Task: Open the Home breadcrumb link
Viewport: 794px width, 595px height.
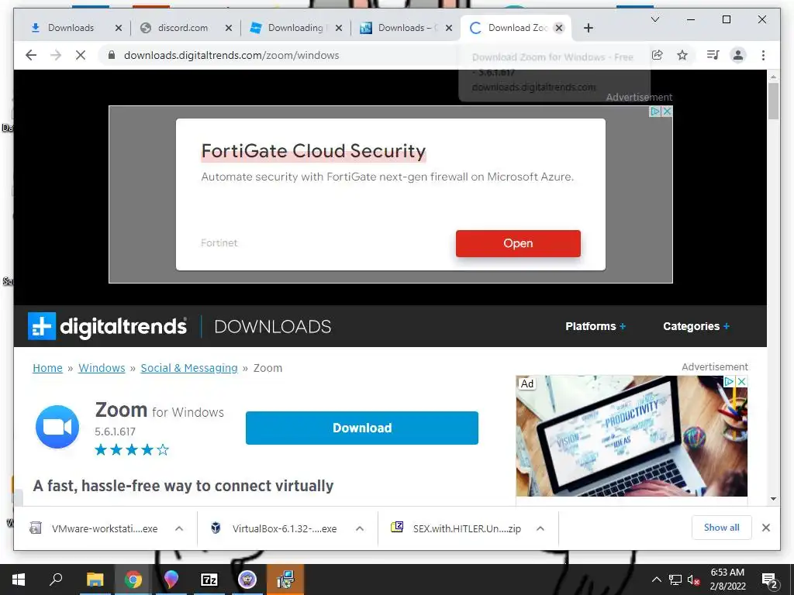Action: coord(47,368)
